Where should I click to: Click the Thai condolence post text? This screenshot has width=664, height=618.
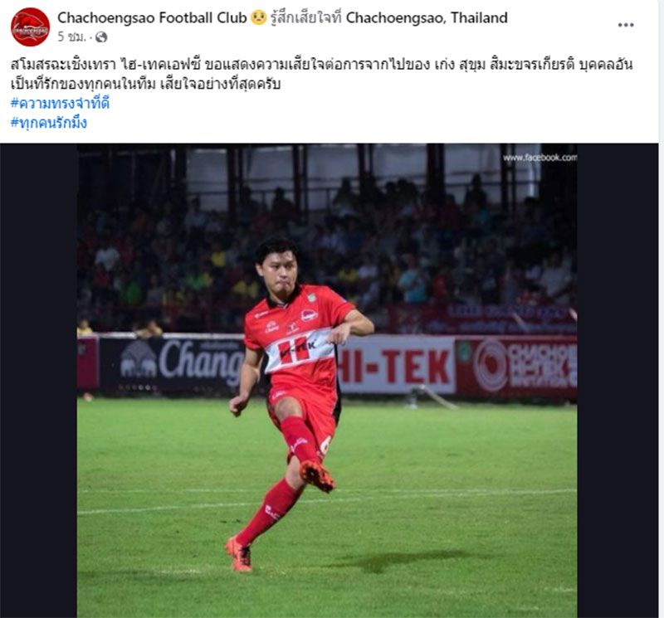tap(321, 74)
